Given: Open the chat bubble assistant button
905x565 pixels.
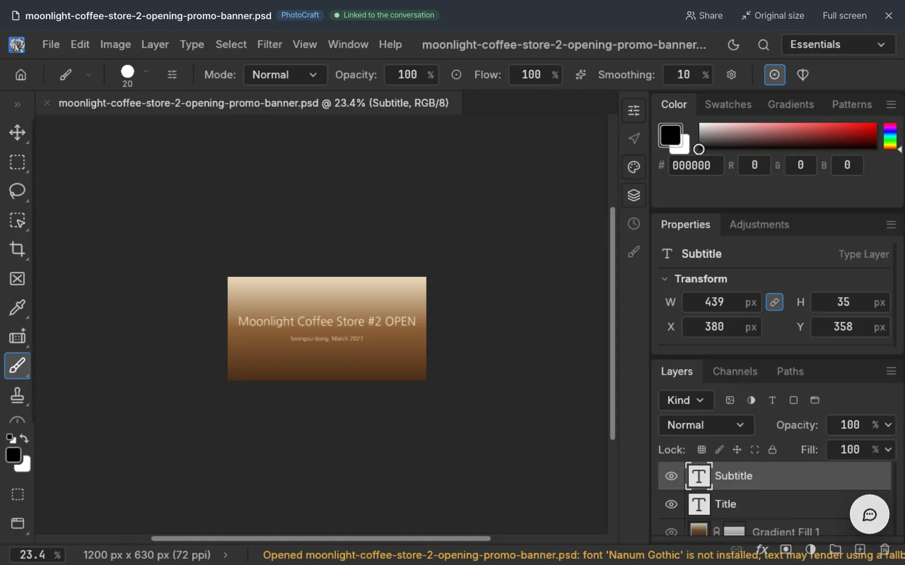Looking at the screenshot, I should click(x=869, y=514).
